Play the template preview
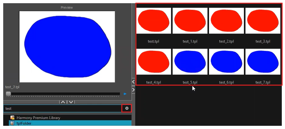Viewport: 285px width, 129px height. coord(125,94)
